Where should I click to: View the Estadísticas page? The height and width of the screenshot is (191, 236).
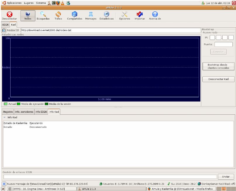106,16
